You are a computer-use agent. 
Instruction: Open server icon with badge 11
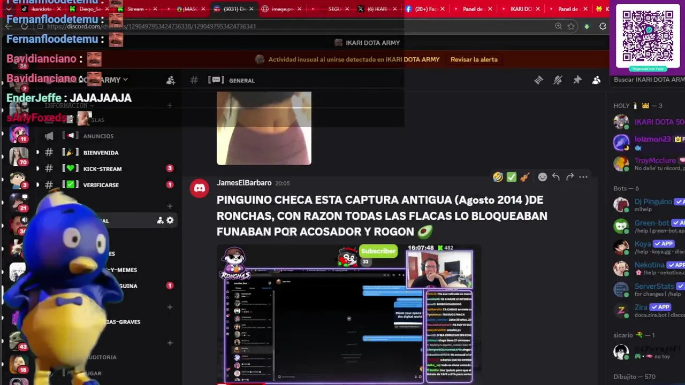click(x=18, y=133)
